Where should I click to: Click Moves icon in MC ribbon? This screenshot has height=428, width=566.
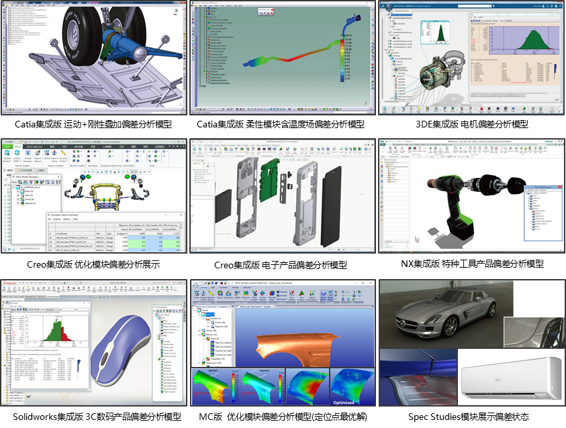pos(220,295)
